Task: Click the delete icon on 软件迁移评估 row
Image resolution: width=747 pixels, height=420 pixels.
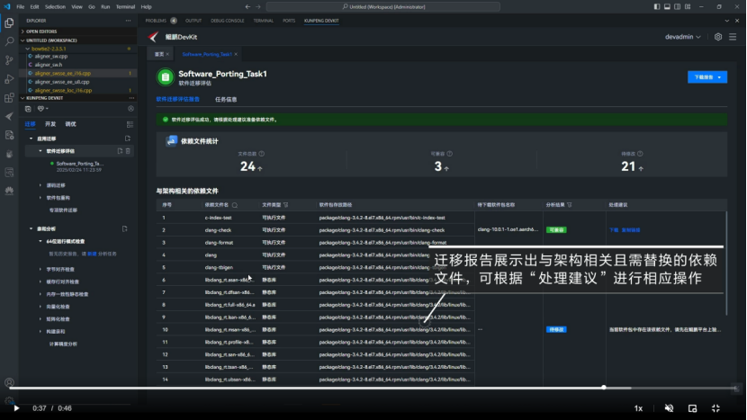Action: [x=128, y=151]
